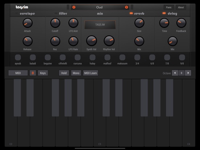This screenshot has height=150, width=200.
Task: Click the Rez knob
Action: point(55,41)
